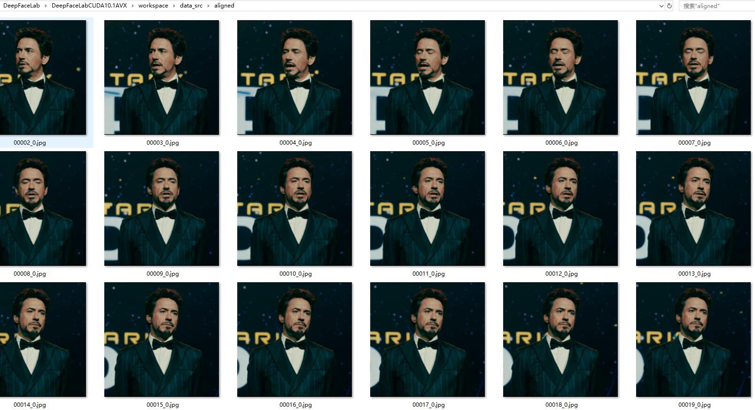Click the file name 00006_0.jpg
This screenshot has height=410, width=755.
pyautogui.click(x=561, y=143)
